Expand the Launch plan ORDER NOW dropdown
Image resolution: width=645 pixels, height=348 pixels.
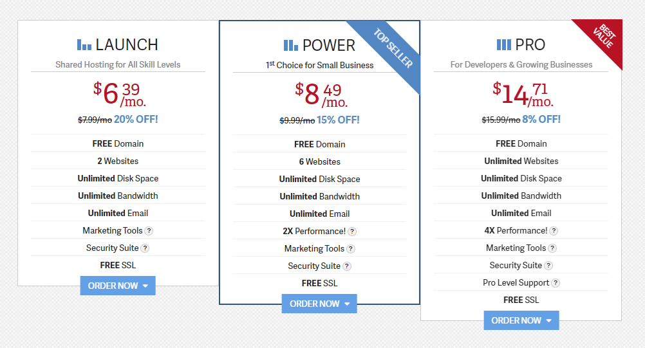coord(118,286)
